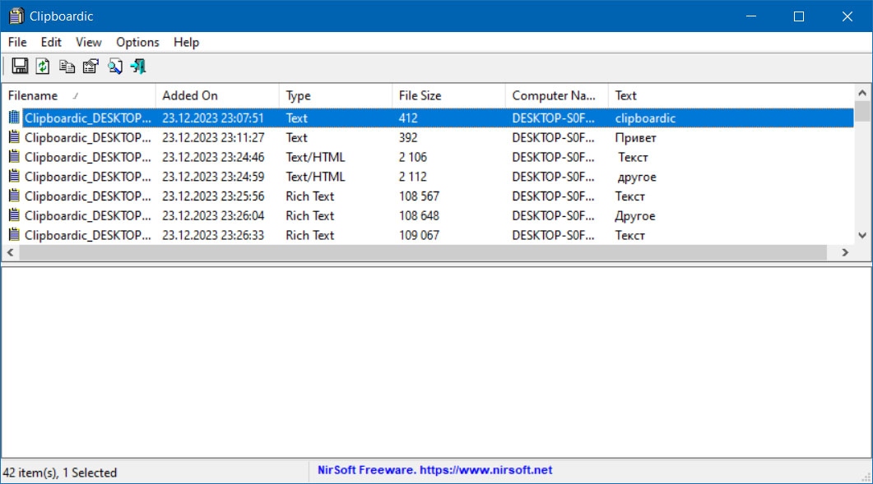Viewport: 873px width, 484px height.
Task: Click the horizontal scrollbar right arrow
Action: pyautogui.click(x=845, y=254)
